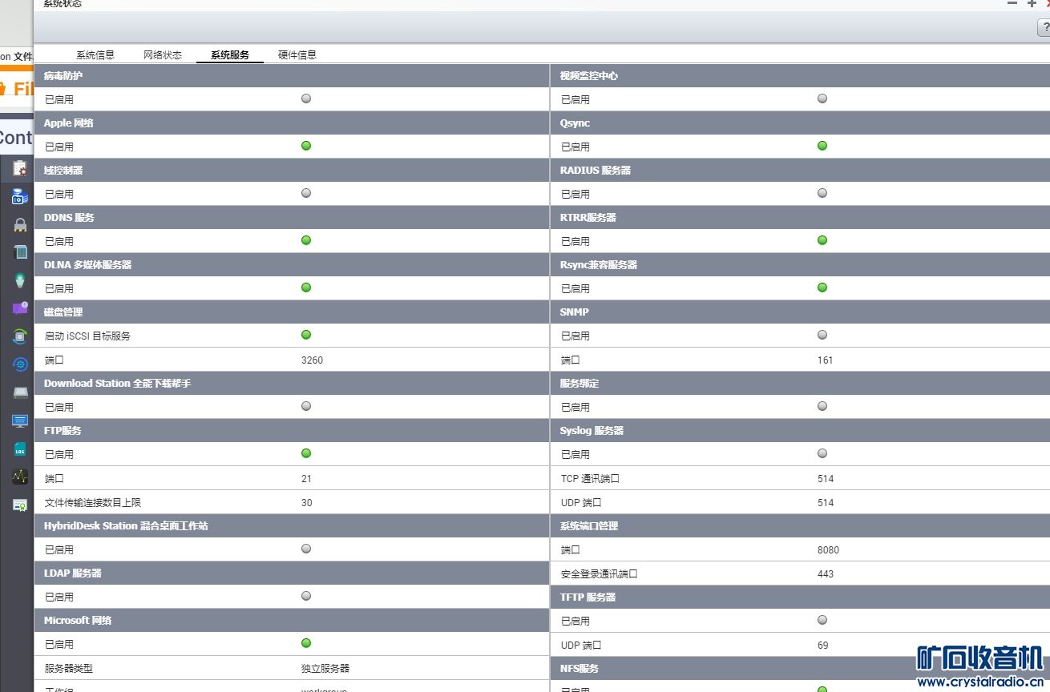Go to the 硬件信息 tab

pyautogui.click(x=297, y=55)
